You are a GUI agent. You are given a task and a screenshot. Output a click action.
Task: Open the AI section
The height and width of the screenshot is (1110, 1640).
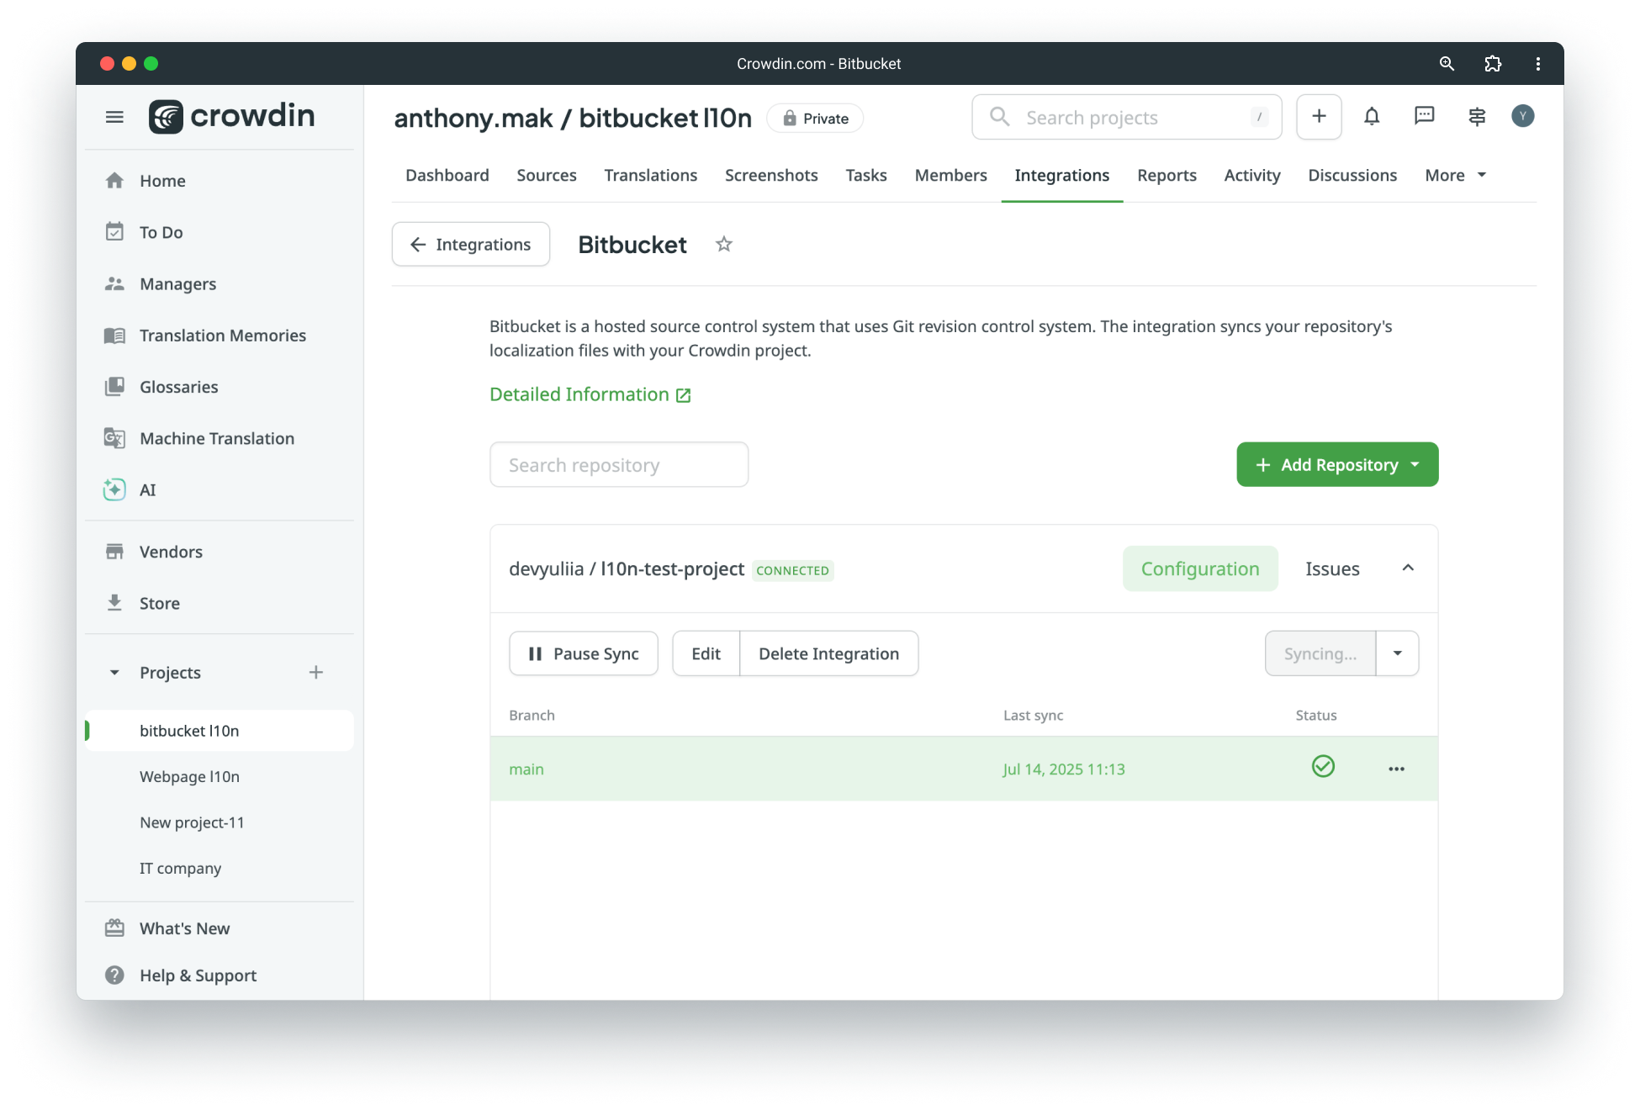tap(147, 489)
